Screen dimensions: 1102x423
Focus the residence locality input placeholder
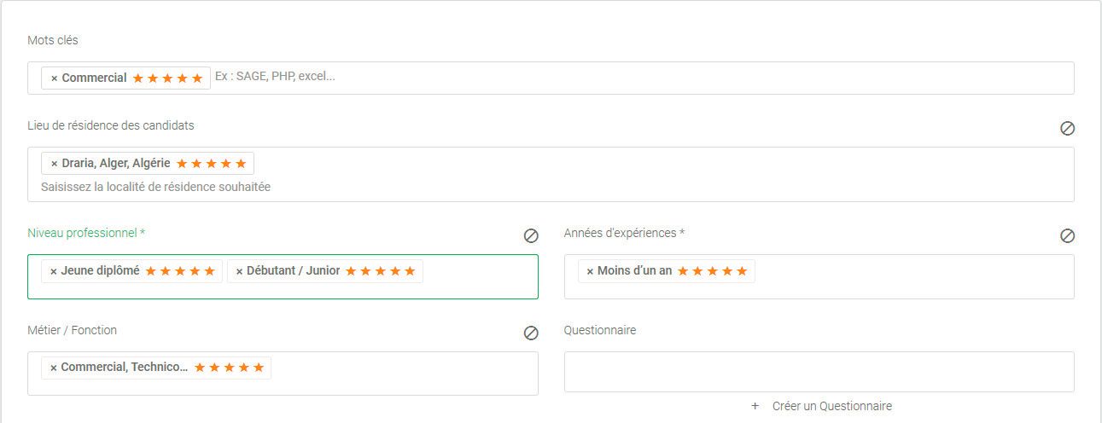(x=156, y=186)
